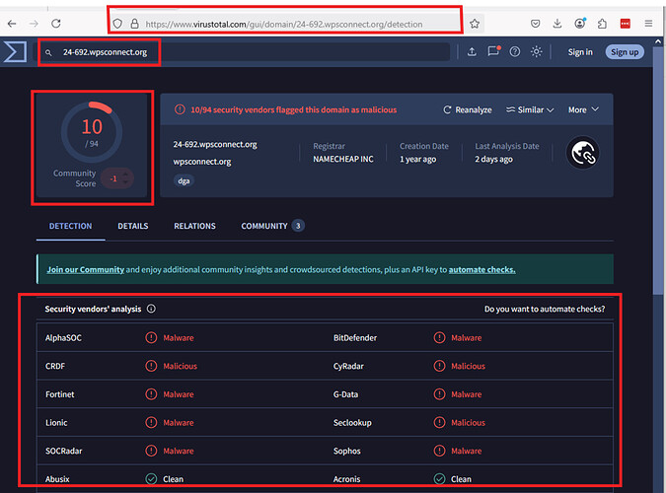Click the alert icon next to AlphaSOC Malware
The height and width of the screenshot is (493, 666).
(x=151, y=337)
